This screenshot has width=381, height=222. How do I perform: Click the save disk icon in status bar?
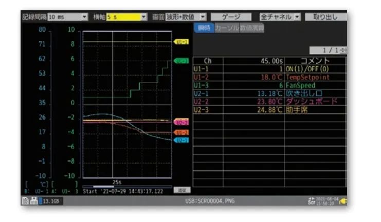[x=33, y=201]
